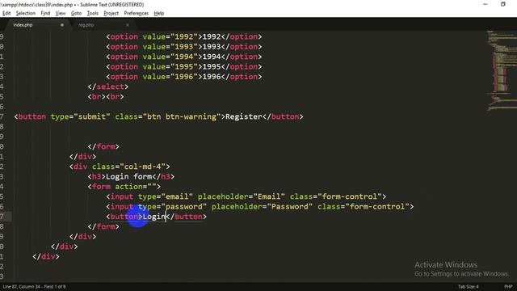Click the Login form h3 heading text

(x=128, y=177)
